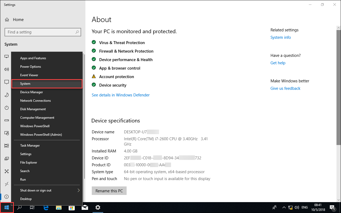Click the taskbar clock and date
This screenshot has width=341, height=213.
(x=318, y=207)
